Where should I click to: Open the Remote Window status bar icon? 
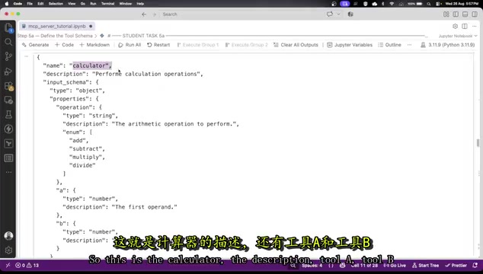[8, 266]
